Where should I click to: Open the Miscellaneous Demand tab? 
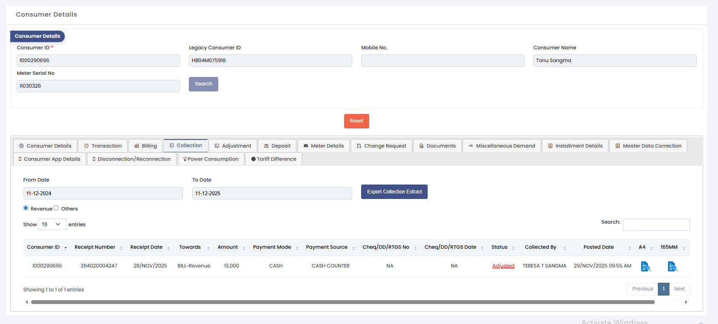(x=502, y=146)
